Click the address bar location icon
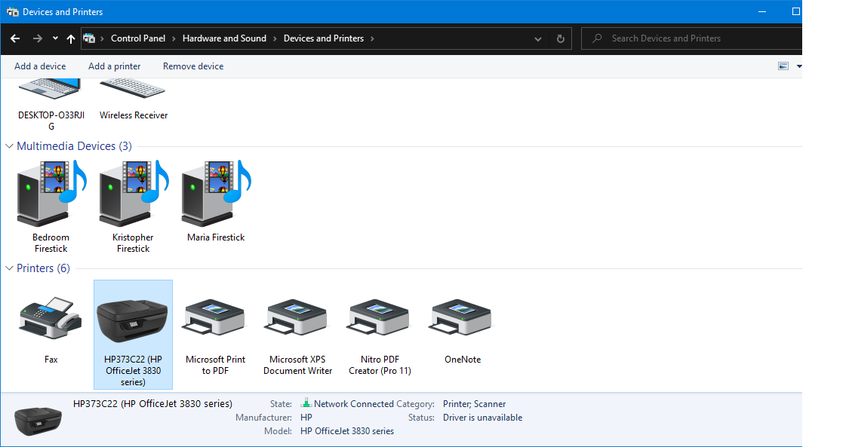The image size is (849, 447). [x=89, y=38]
